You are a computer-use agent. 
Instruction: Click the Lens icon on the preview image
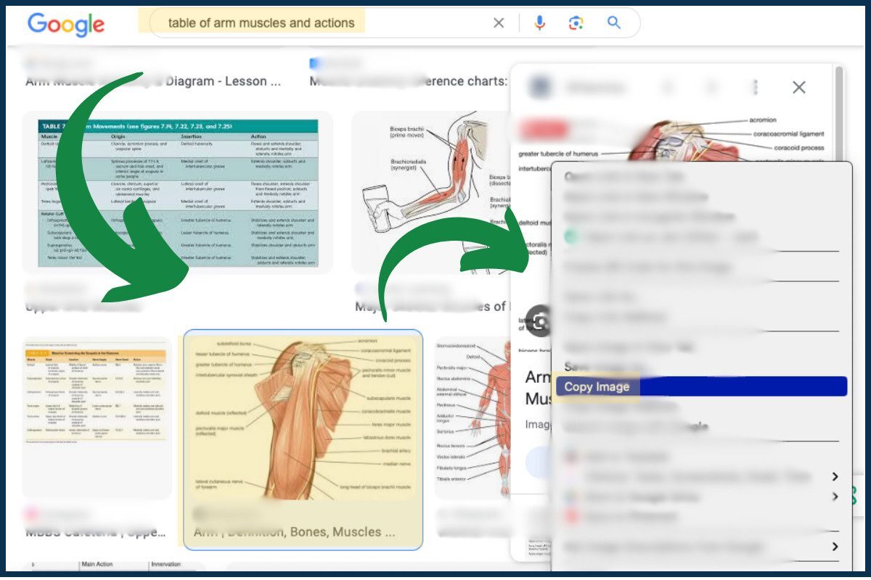point(539,320)
